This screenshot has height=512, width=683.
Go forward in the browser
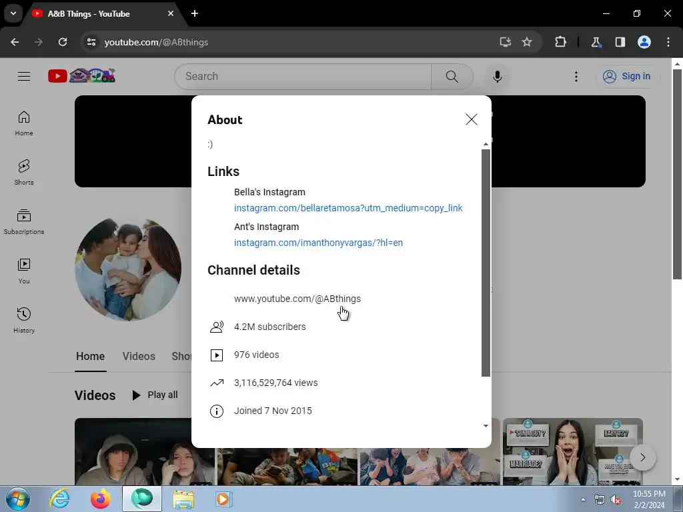pos(39,42)
